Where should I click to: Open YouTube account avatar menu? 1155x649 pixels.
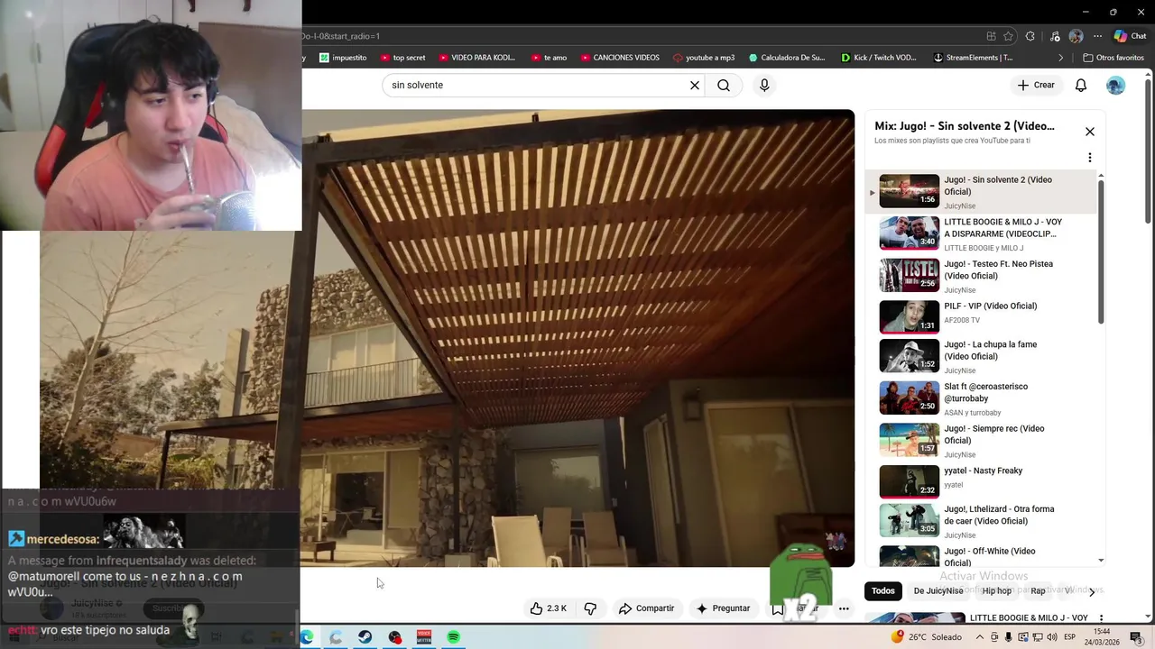coord(1116,85)
